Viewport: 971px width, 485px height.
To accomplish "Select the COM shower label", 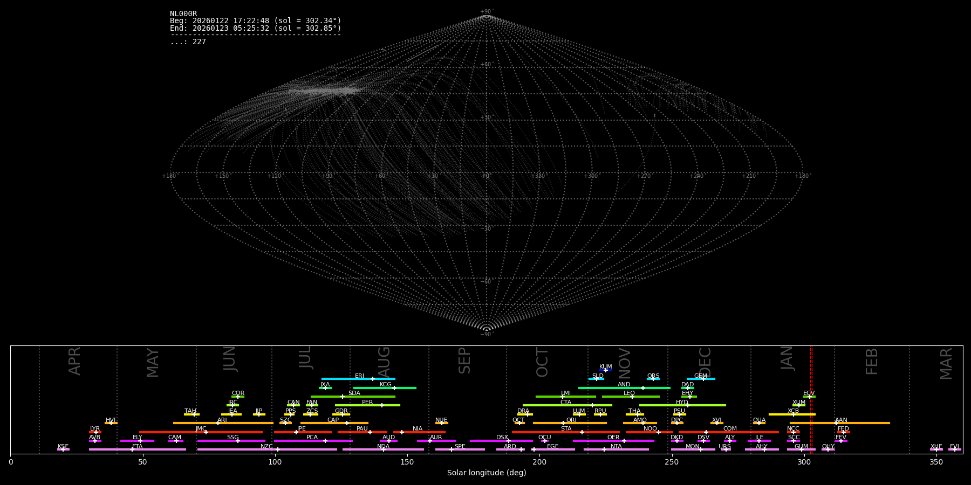I will point(730,429).
